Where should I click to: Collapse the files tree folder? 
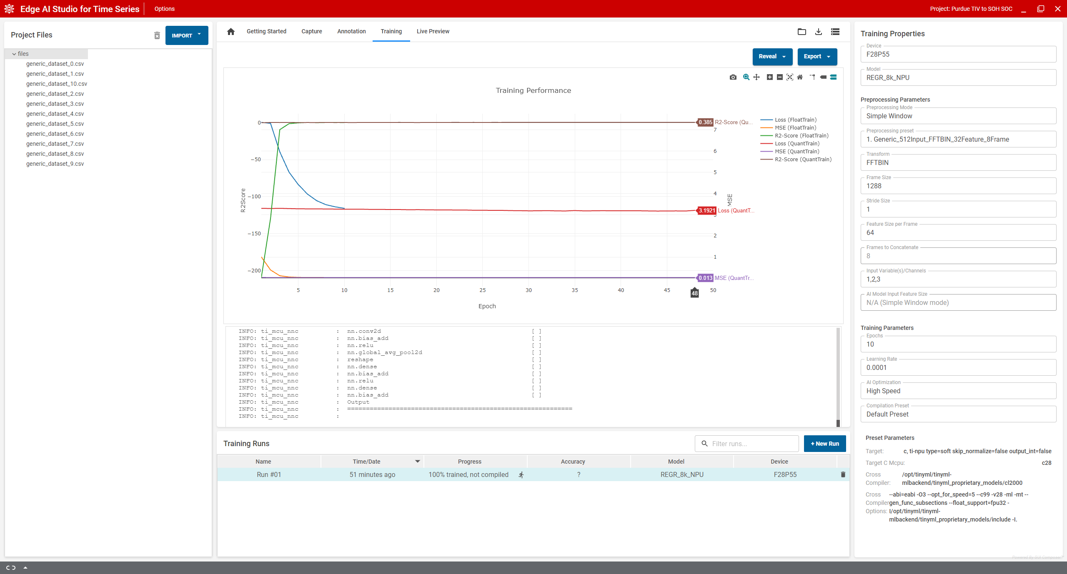pos(14,54)
